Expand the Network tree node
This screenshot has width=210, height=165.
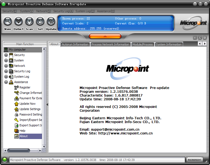point(6,66)
